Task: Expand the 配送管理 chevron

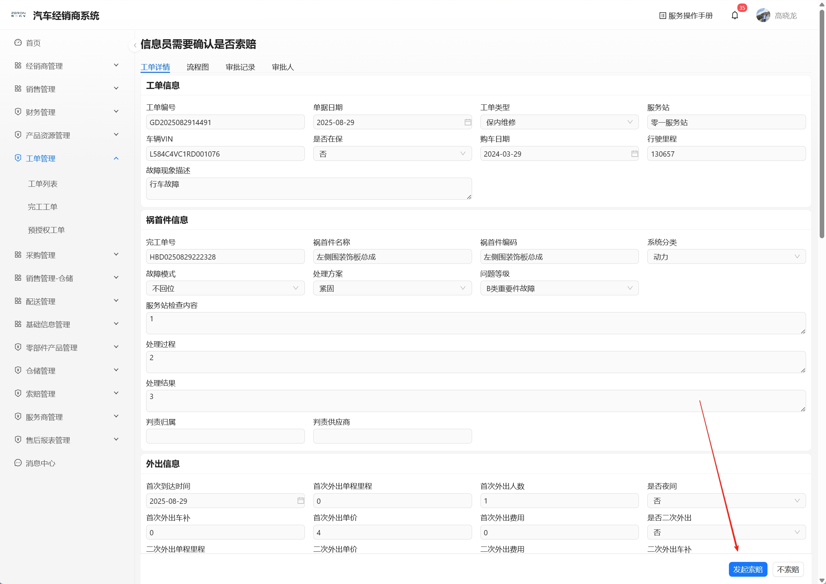Action: click(116, 301)
